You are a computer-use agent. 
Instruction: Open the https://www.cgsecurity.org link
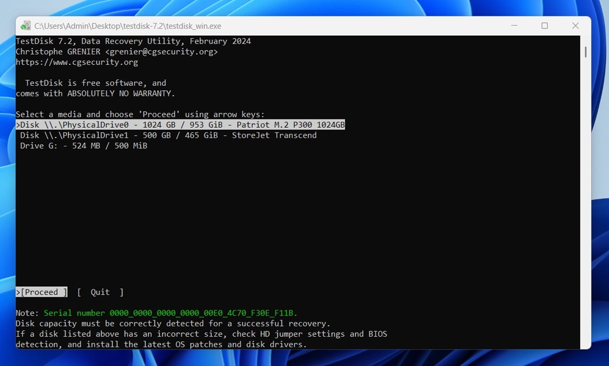[76, 62]
